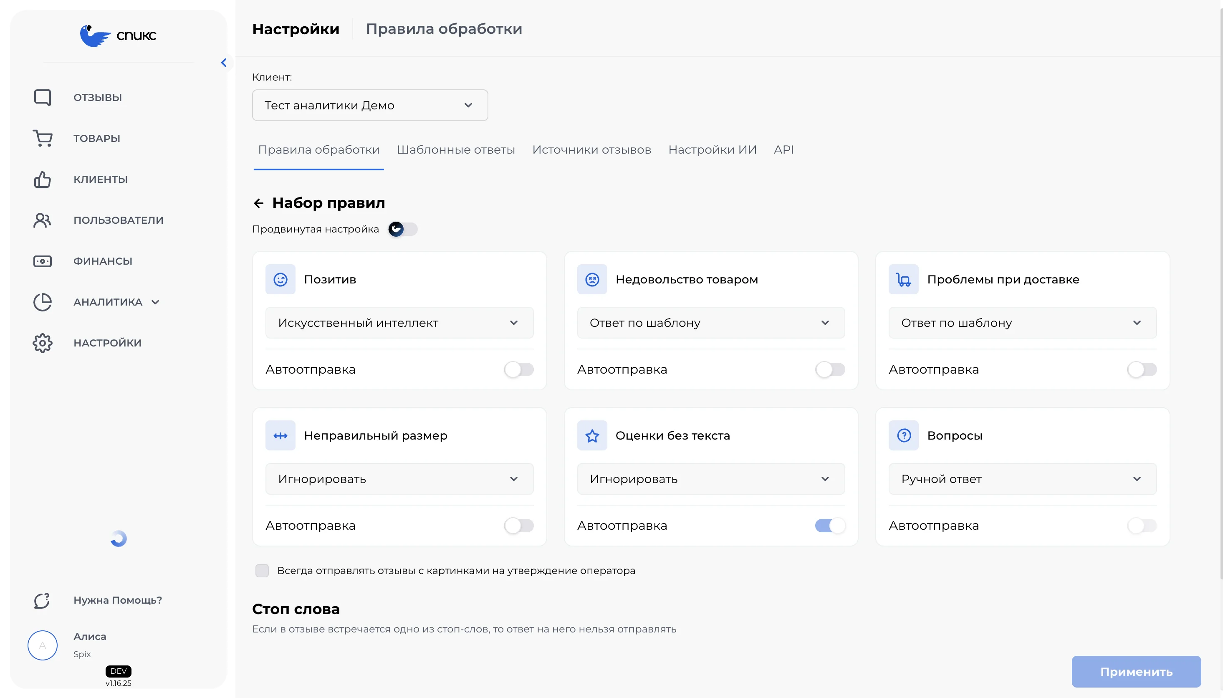Click the Оценки без текста star icon

[x=592, y=435]
